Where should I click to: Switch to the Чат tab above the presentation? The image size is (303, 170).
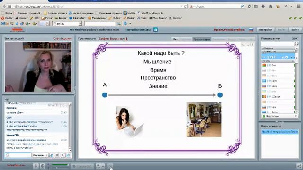(x=175, y=39)
